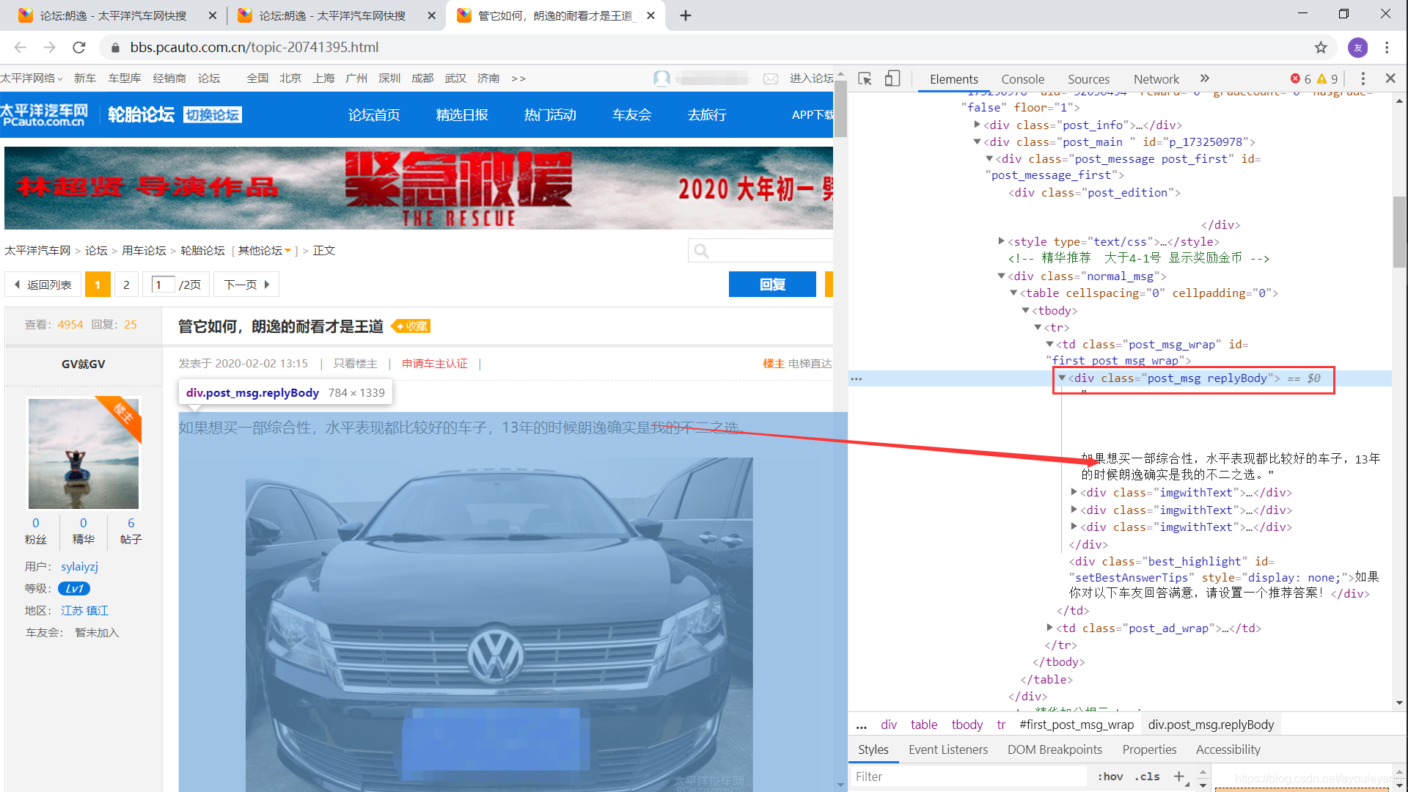Close the 管它如何 active tab

(x=650, y=15)
